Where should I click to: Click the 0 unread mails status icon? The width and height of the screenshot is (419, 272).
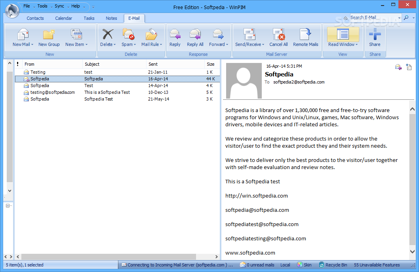point(243,264)
